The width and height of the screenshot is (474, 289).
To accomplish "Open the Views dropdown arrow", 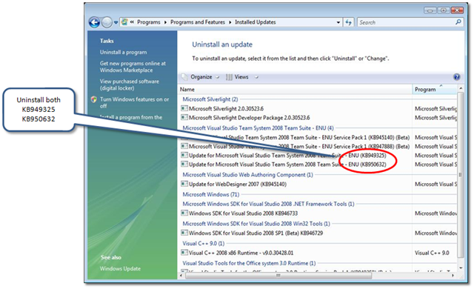I will 256,77.
